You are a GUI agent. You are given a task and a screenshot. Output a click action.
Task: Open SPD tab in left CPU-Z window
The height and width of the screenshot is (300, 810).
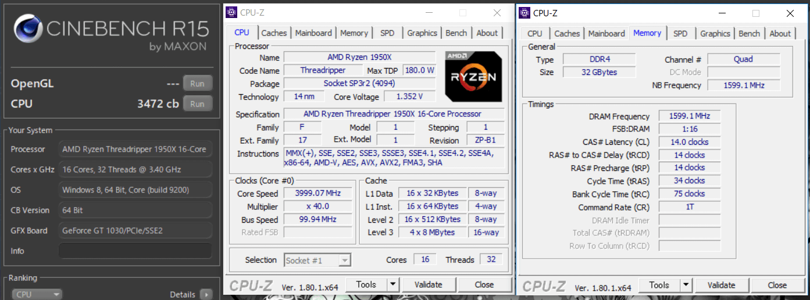point(387,33)
